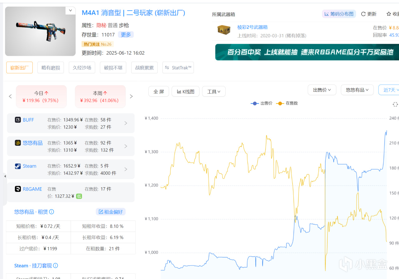
Task: Click the 今日 price change card
Action: (x=41, y=97)
